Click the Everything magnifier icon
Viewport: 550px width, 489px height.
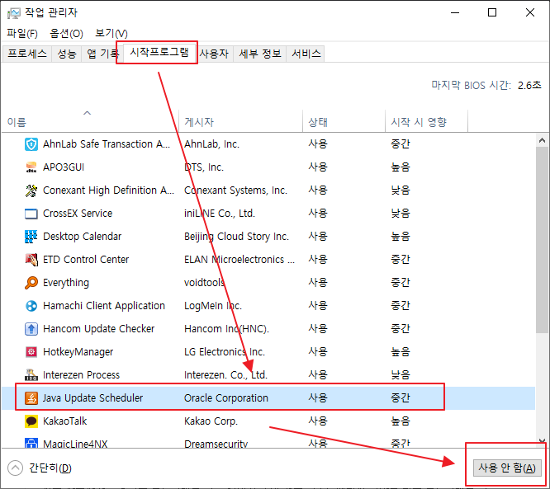click(x=31, y=282)
